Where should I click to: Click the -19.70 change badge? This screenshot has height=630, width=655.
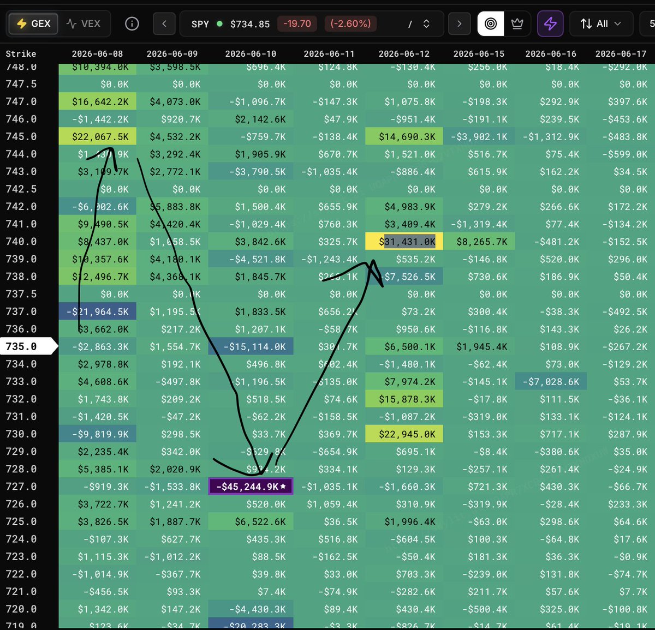[x=297, y=24]
